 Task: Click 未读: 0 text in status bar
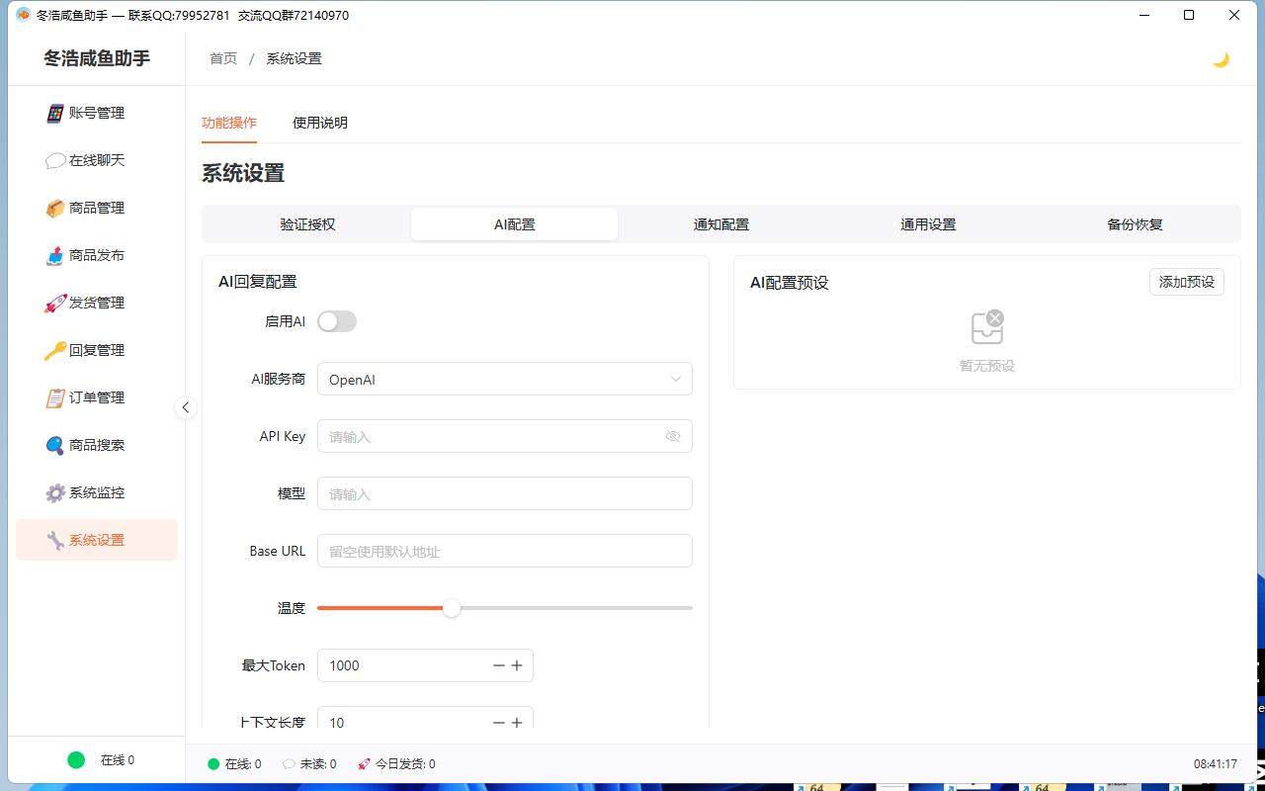[318, 764]
